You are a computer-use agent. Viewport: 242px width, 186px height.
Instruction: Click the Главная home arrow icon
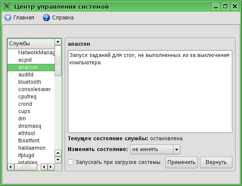pyautogui.click(x=8, y=18)
